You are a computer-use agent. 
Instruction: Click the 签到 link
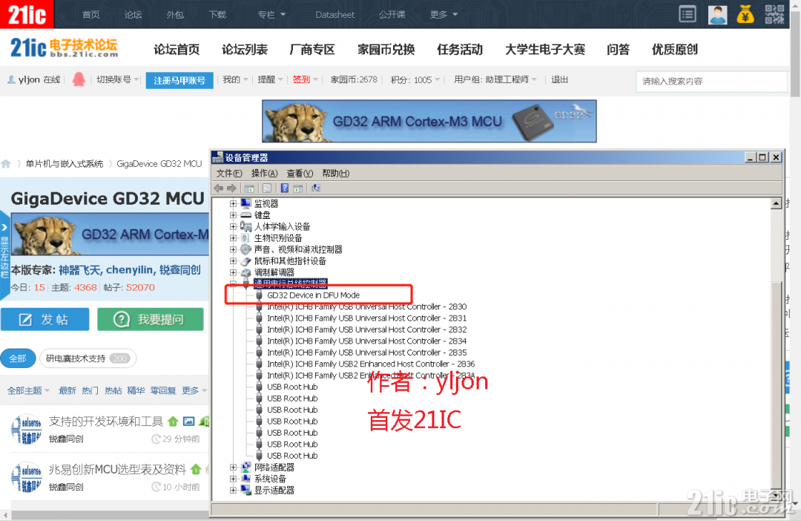click(301, 79)
